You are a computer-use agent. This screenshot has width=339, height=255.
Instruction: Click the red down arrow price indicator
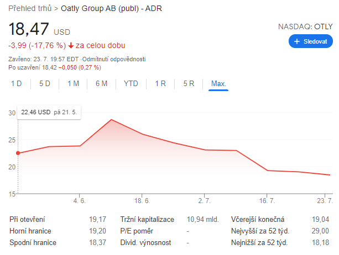71,45
